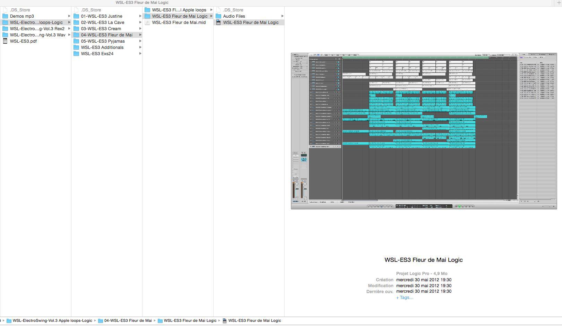Click the Demos mp3 folder icon
This screenshot has width=562, height=326.
tap(5, 16)
